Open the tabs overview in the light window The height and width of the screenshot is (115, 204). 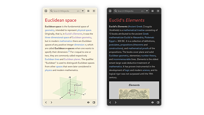coord(46,11)
